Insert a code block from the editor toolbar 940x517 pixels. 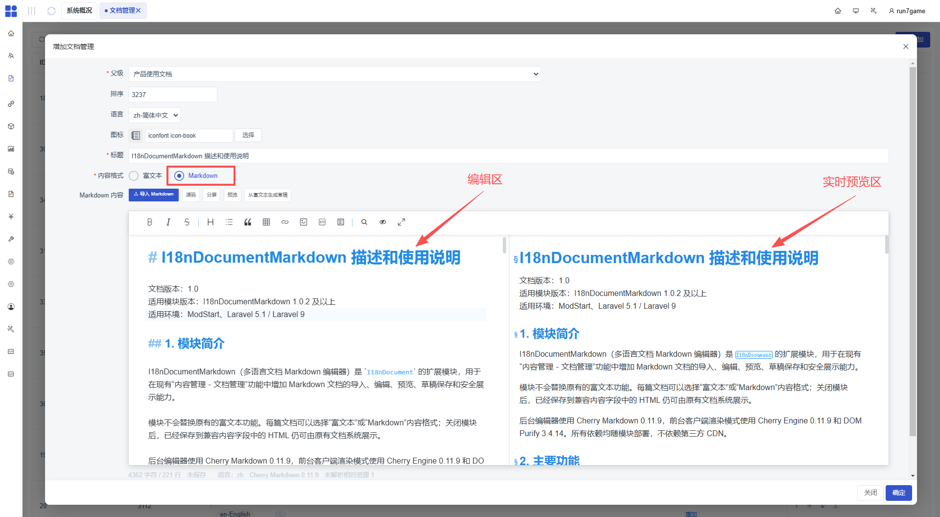pyautogui.click(x=322, y=222)
